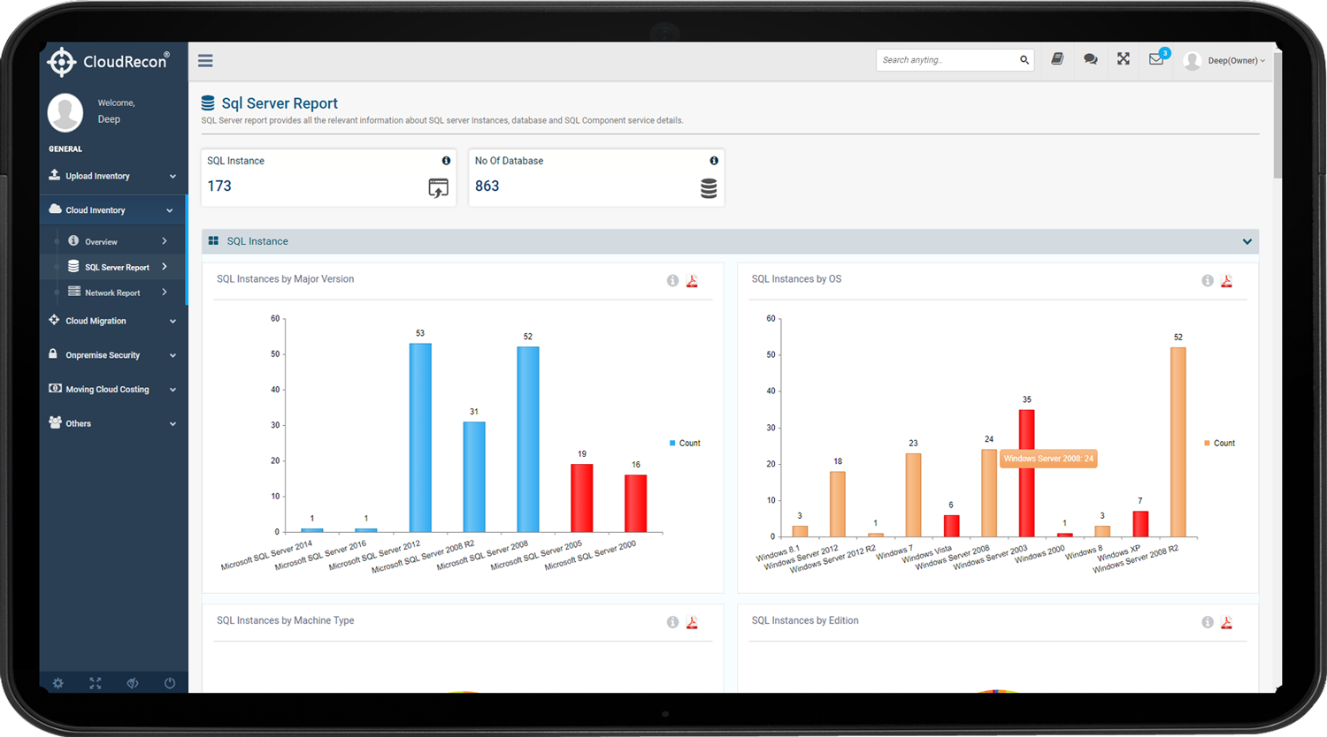This screenshot has height=737, width=1327.
Task: Collapse the SQL Instance section chevron
Action: click(1246, 241)
